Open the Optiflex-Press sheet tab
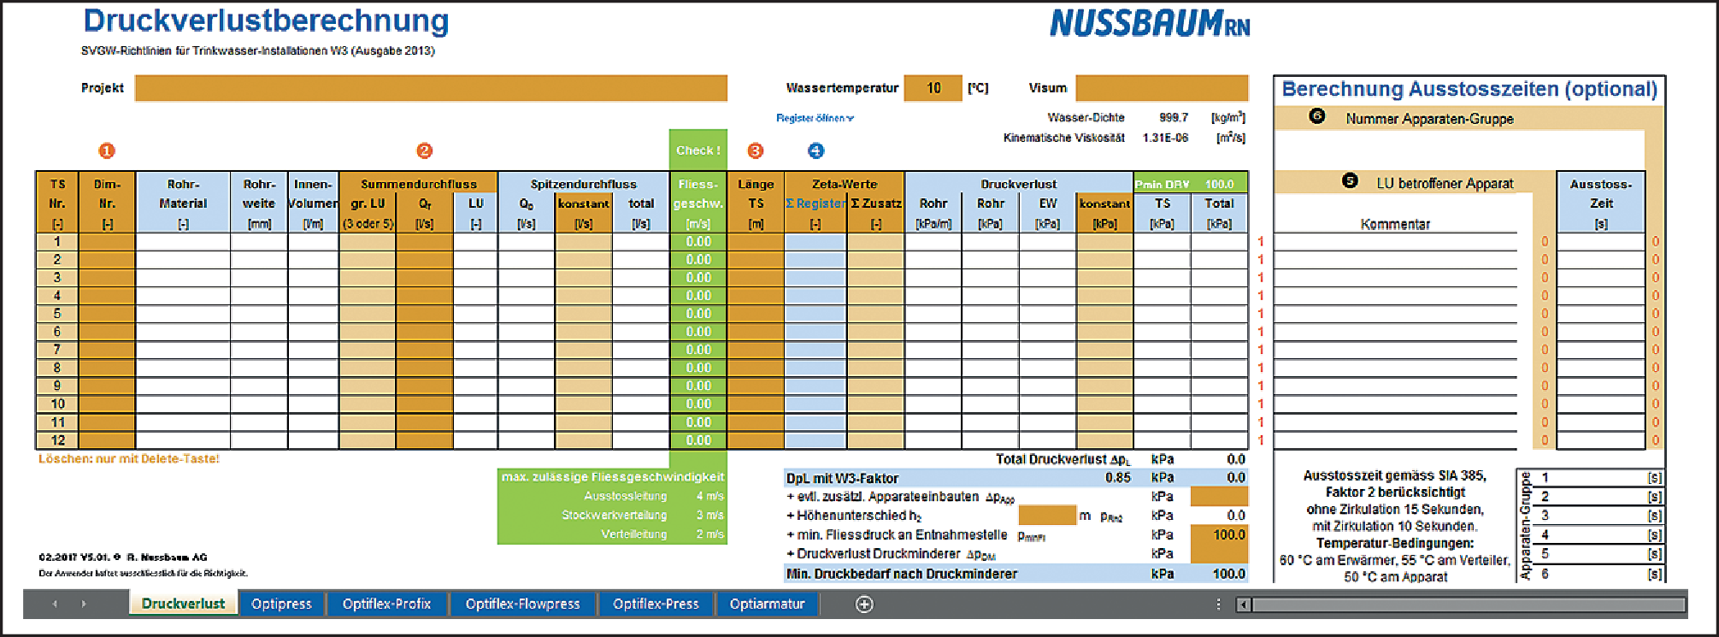1719x637 pixels. (x=656, y=604)
